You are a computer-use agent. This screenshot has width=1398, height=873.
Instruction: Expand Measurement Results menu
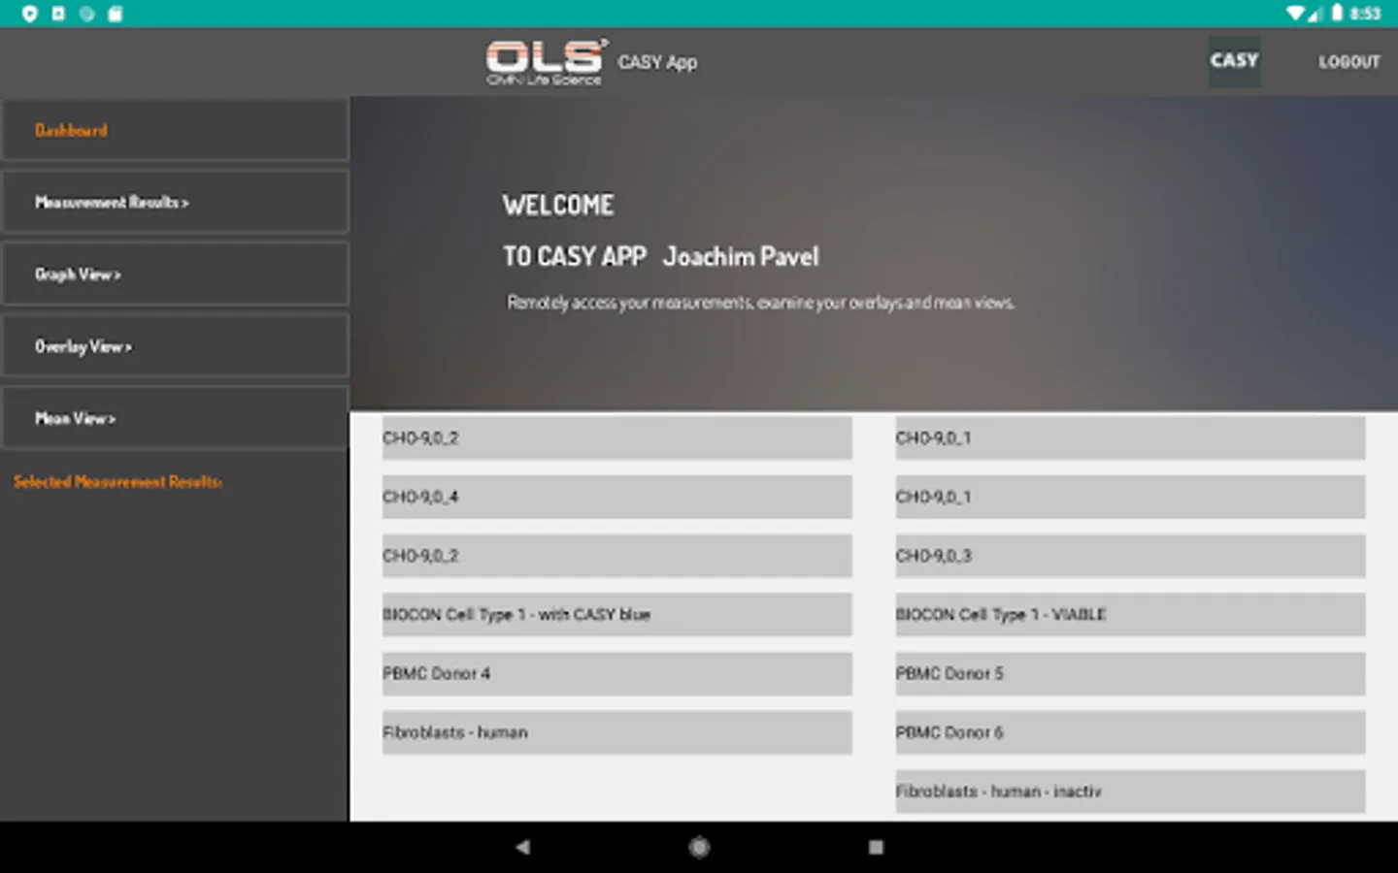click(175, 202)
